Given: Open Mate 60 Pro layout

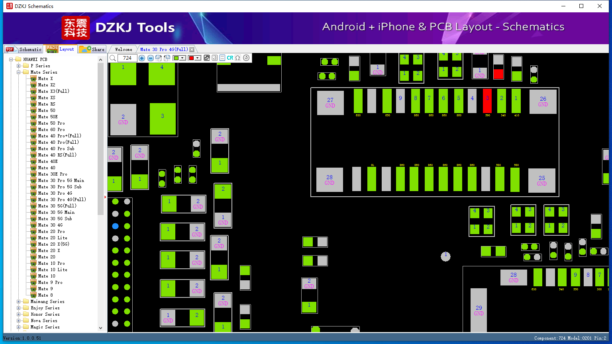Looking at the screenshot, I should tap(51, 129).
